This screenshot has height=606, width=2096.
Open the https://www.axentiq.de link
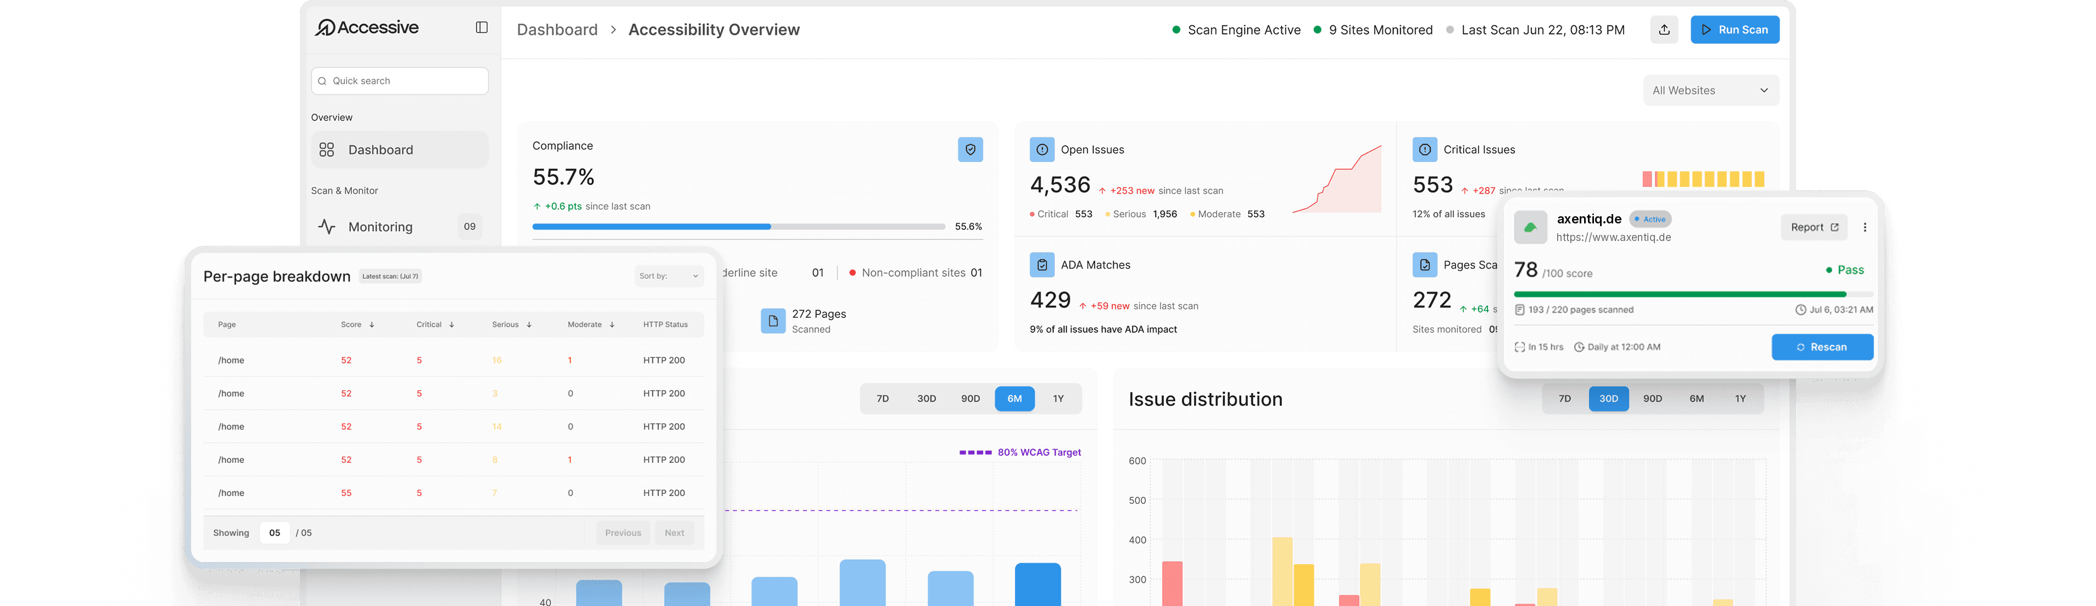pos(1614,238)
